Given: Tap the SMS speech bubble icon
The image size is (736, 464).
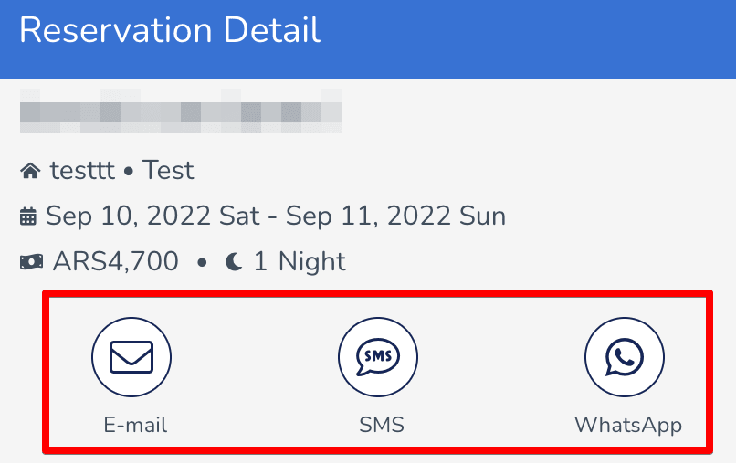Looking at the screenshot, I should pos(378,357).
